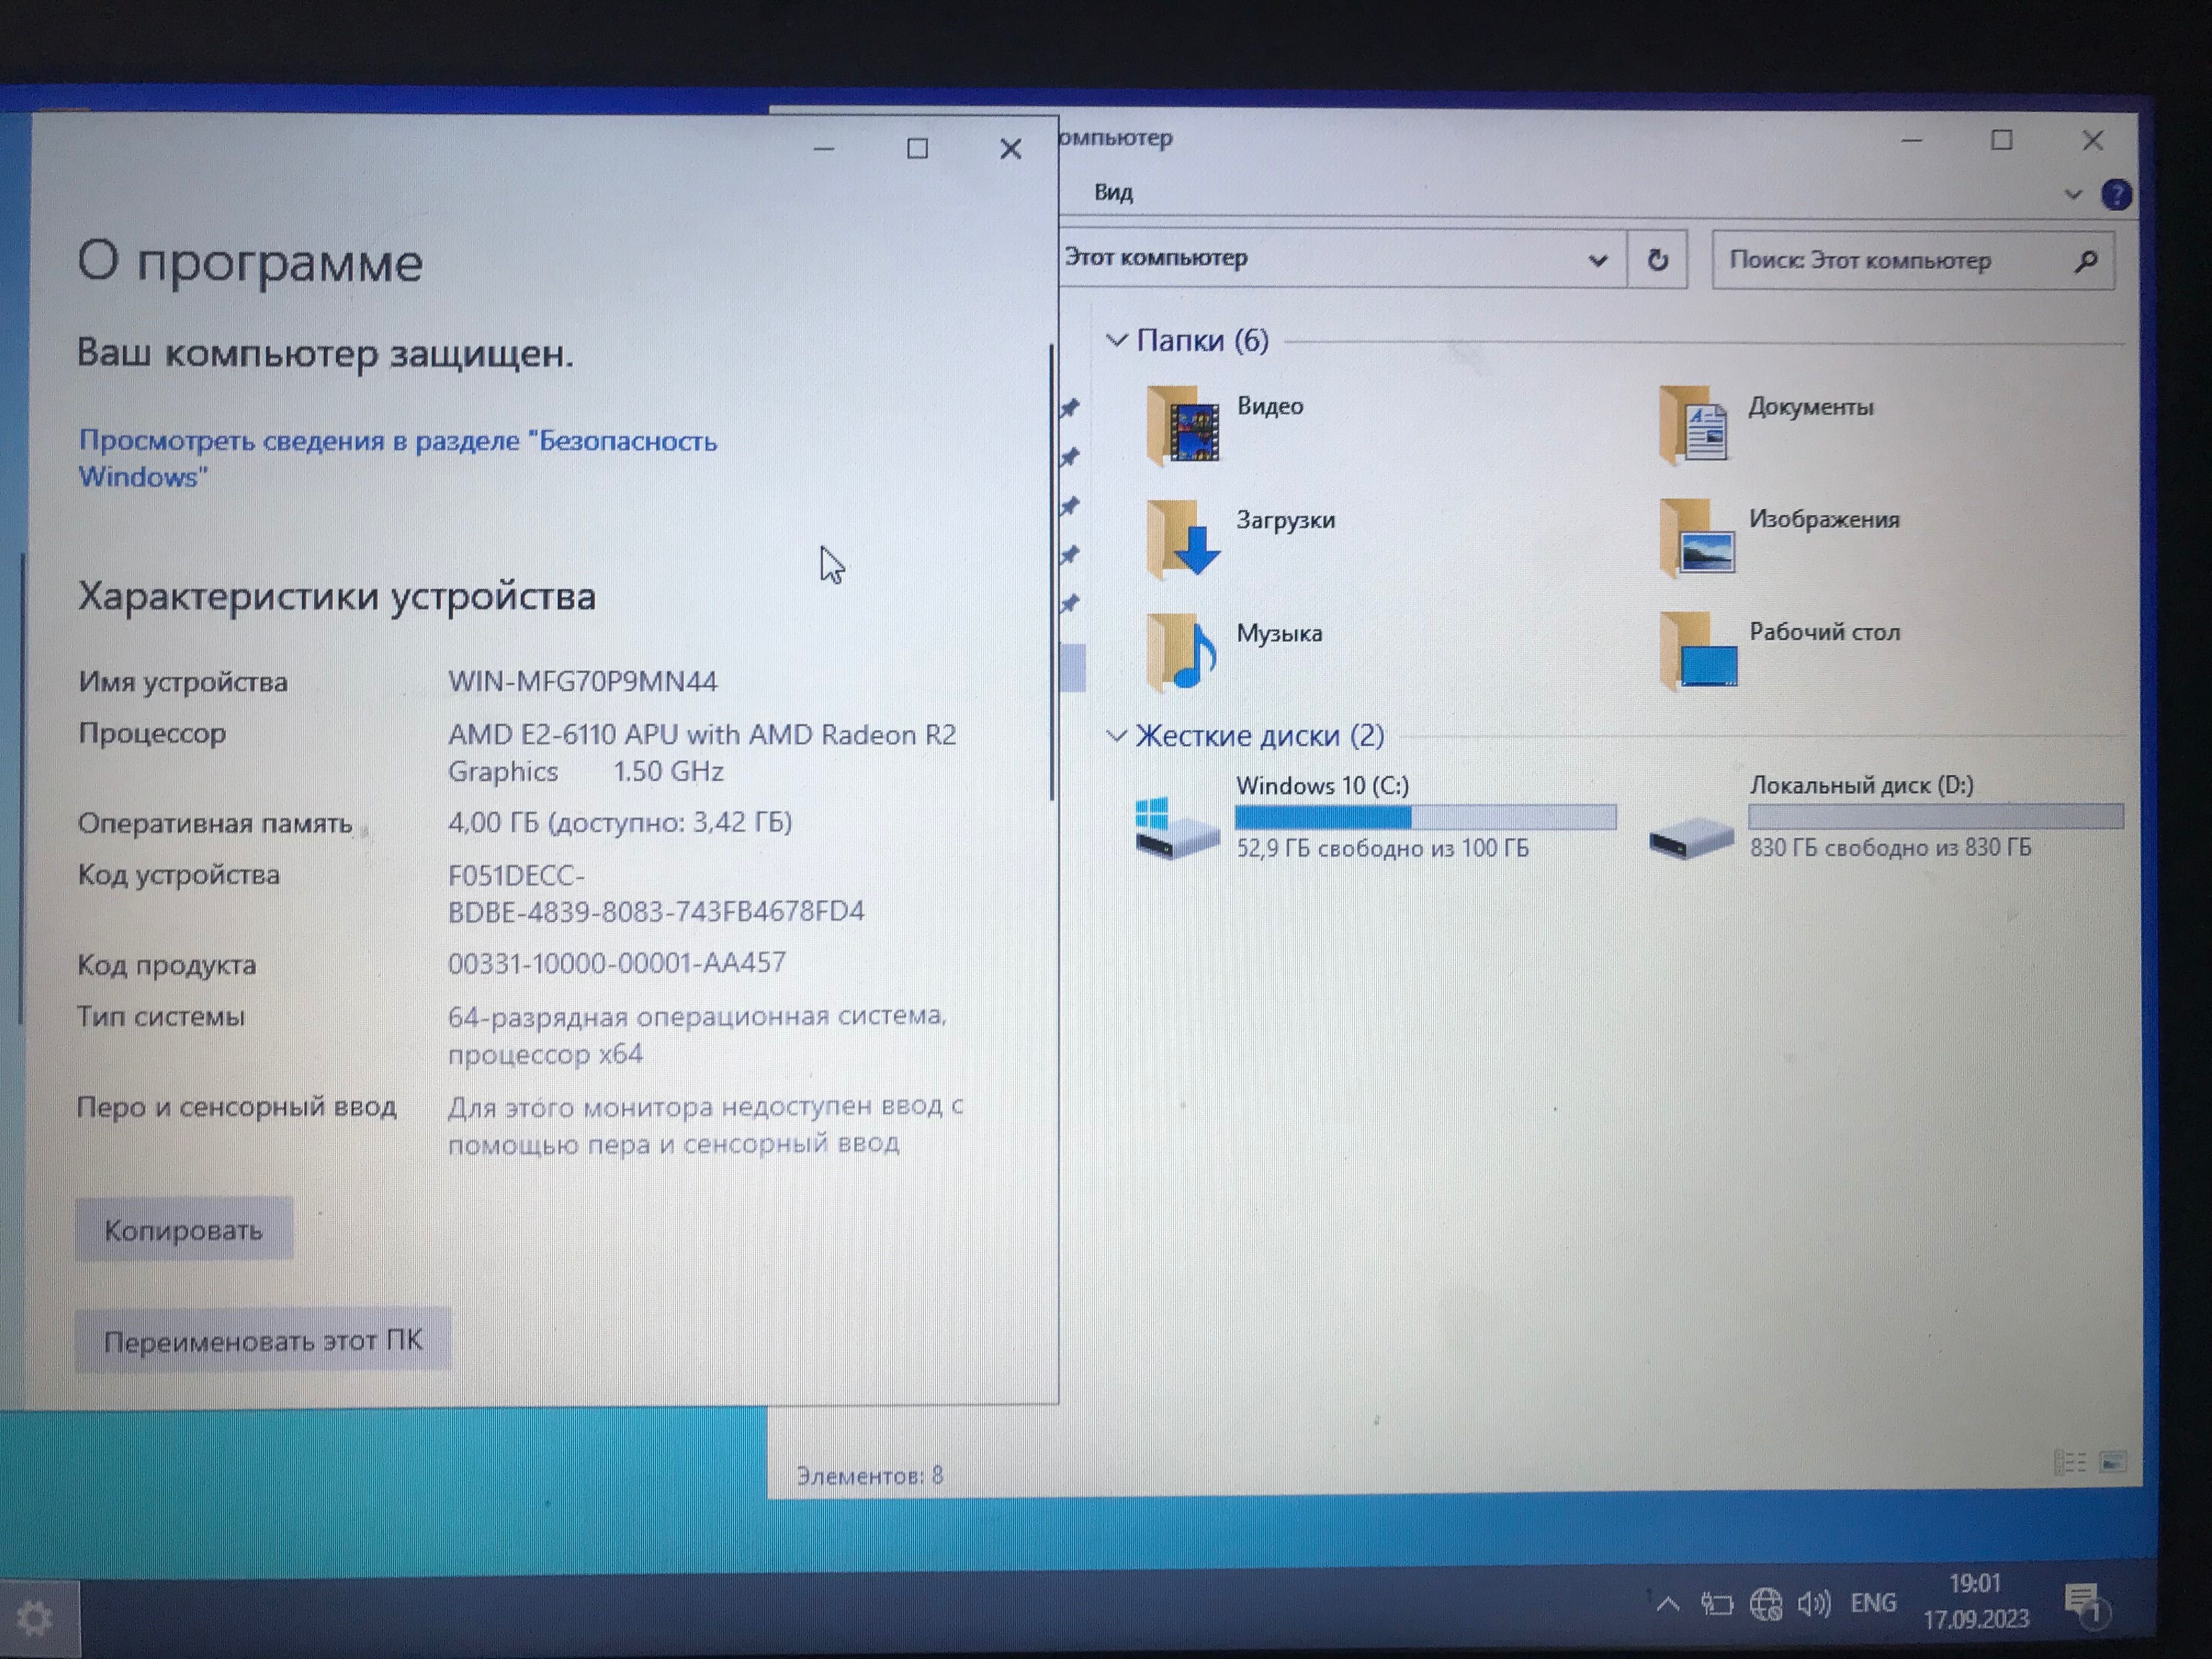Open the Изображения folder icon
The image size is (2212, 1659).
pyautogui.click(x=1696, y=539)
